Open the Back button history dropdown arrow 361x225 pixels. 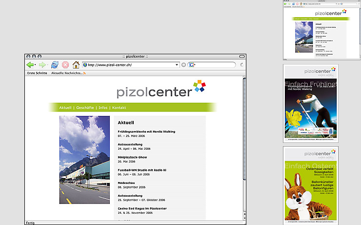[x=35, y=65]
